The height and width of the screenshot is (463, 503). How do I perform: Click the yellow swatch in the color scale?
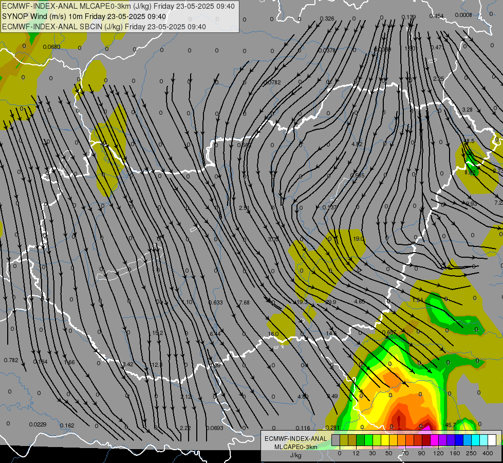tap(385, 440)
